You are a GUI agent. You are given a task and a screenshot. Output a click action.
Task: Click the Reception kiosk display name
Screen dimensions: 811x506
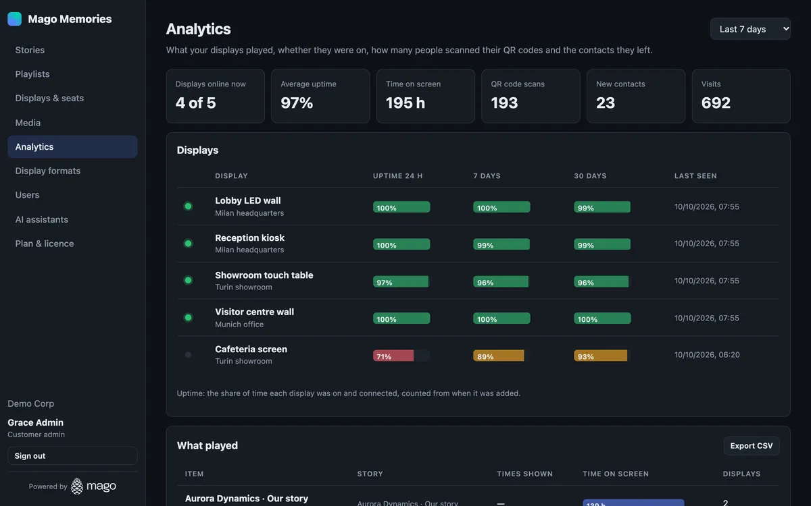point(250,237)
